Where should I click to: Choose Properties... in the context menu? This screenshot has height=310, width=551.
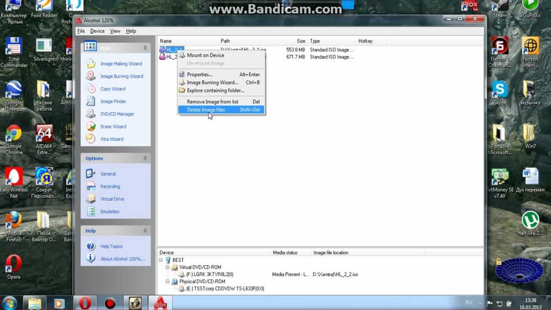221,74
